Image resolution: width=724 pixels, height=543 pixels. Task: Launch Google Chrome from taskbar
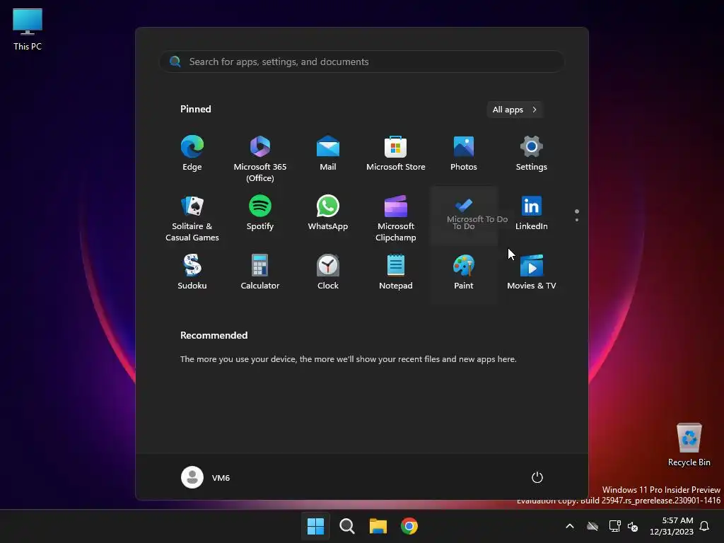pos(409,526)
